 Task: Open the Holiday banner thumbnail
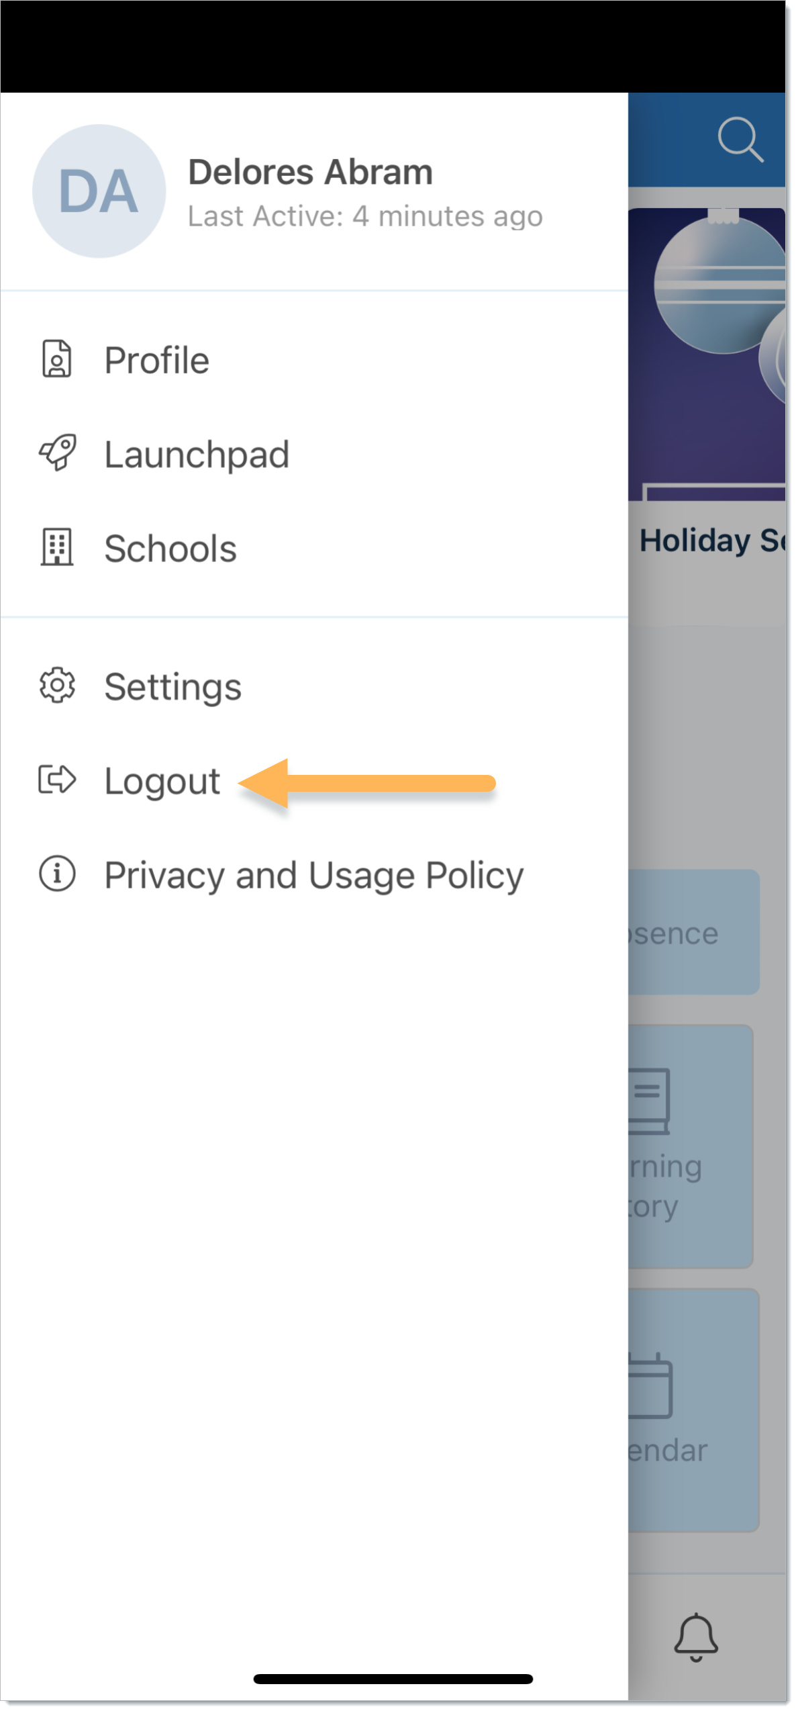[707, 355]
